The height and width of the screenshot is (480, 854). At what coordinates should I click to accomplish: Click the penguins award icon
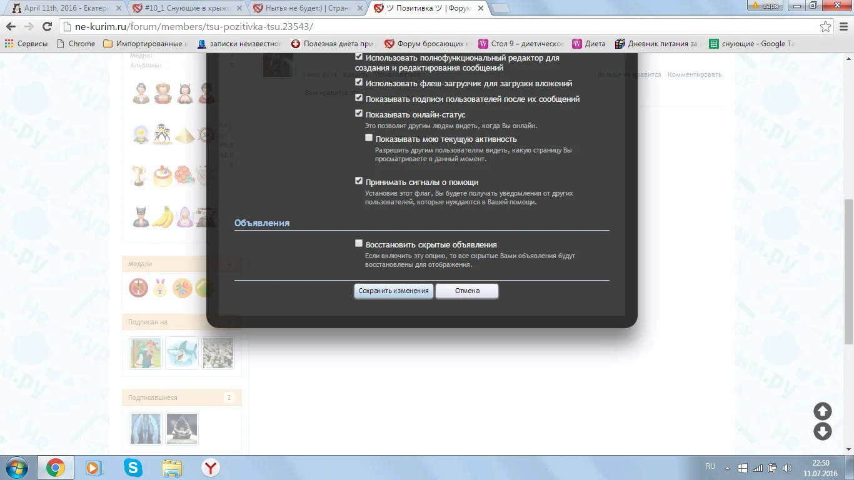[x=163, y=134]
